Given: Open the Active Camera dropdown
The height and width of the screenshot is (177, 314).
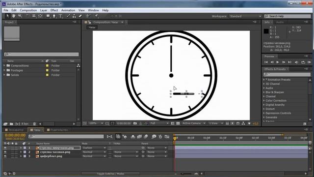Looking at the screenshot, I should click(194, 123).
